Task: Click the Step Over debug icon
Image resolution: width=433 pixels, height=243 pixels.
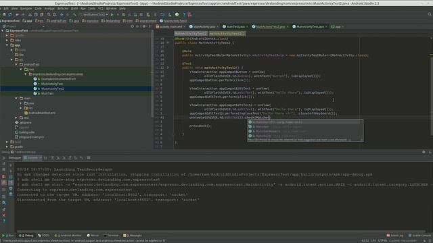Action: (52, 158)
